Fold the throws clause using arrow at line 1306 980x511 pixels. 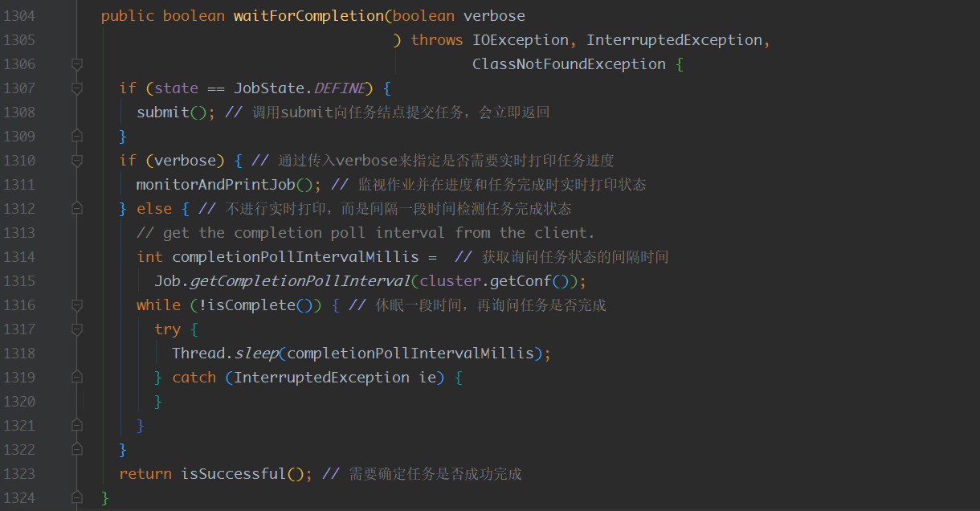coord(75,63)
